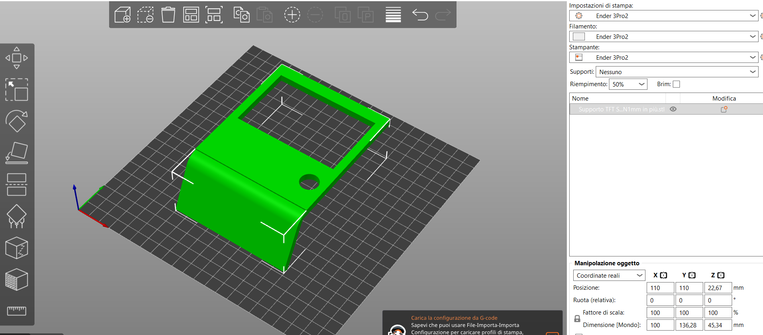
Task: Toggle the scale factor proportions lock
Action: [577, 319]
